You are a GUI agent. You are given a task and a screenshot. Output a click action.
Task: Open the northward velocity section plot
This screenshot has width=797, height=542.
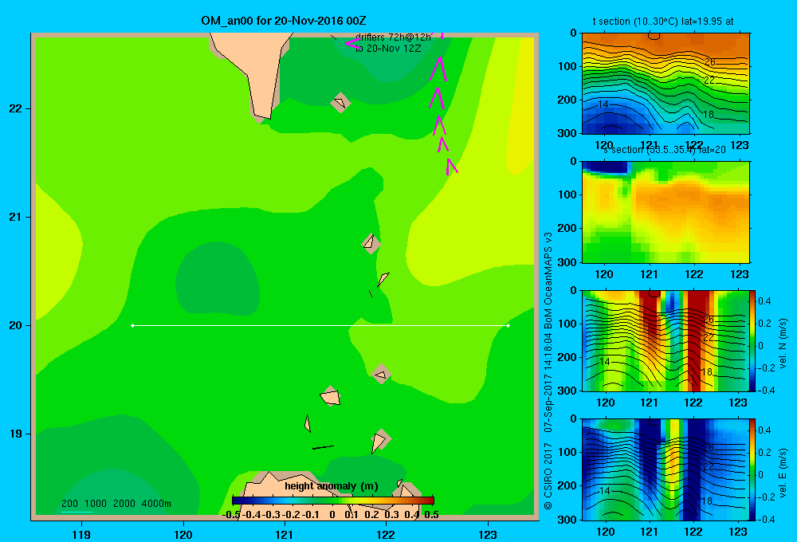[x=665, y=340]
